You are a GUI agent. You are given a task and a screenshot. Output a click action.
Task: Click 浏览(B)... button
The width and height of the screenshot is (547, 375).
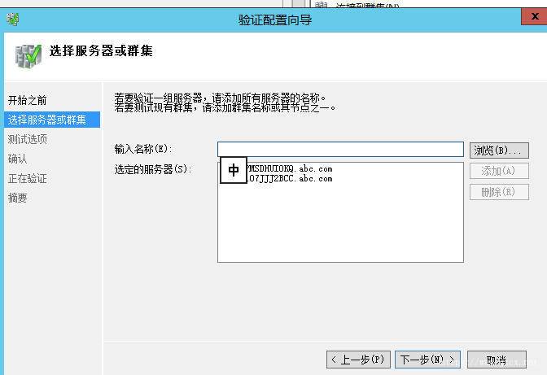click(499, 150)
